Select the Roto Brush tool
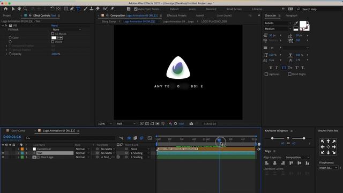Viewport: 343px width, 193px height. pos(105,9)
